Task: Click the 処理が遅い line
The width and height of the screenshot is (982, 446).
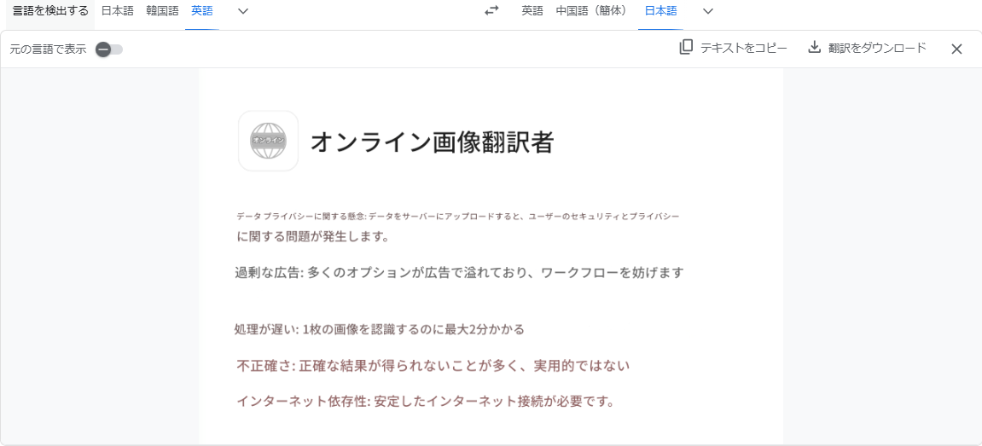Action: click(x=379, y=329)
